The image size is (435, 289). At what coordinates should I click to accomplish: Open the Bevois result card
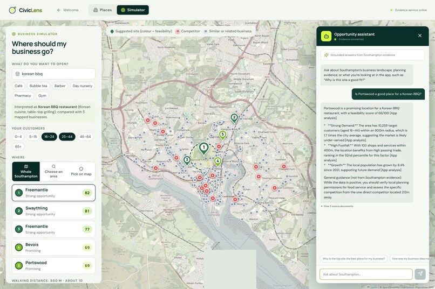pos(53,248)
